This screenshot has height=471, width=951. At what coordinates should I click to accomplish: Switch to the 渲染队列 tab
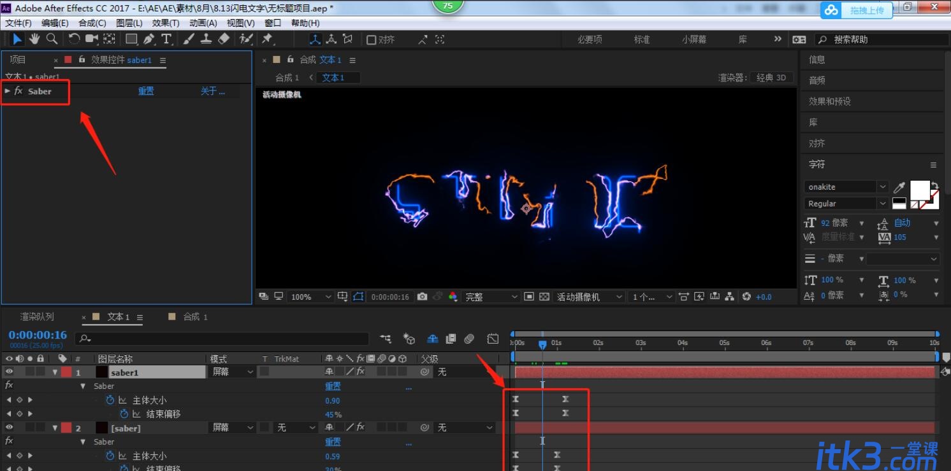point(37,316)
